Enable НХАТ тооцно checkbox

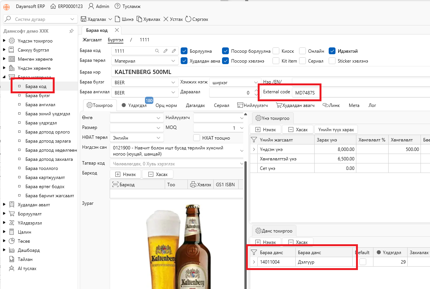click(197, 138)
